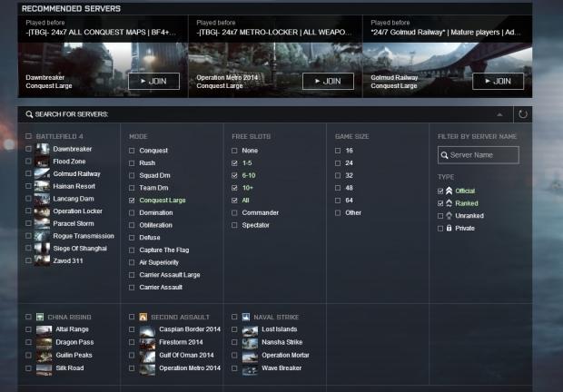Enable the Private server type checkbox

point(440,229)
